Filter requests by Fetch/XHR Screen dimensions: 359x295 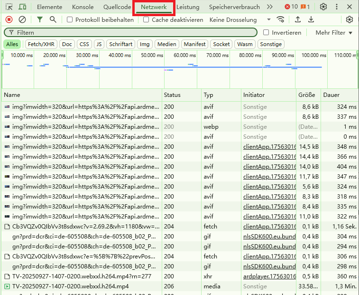coord(41,44)
